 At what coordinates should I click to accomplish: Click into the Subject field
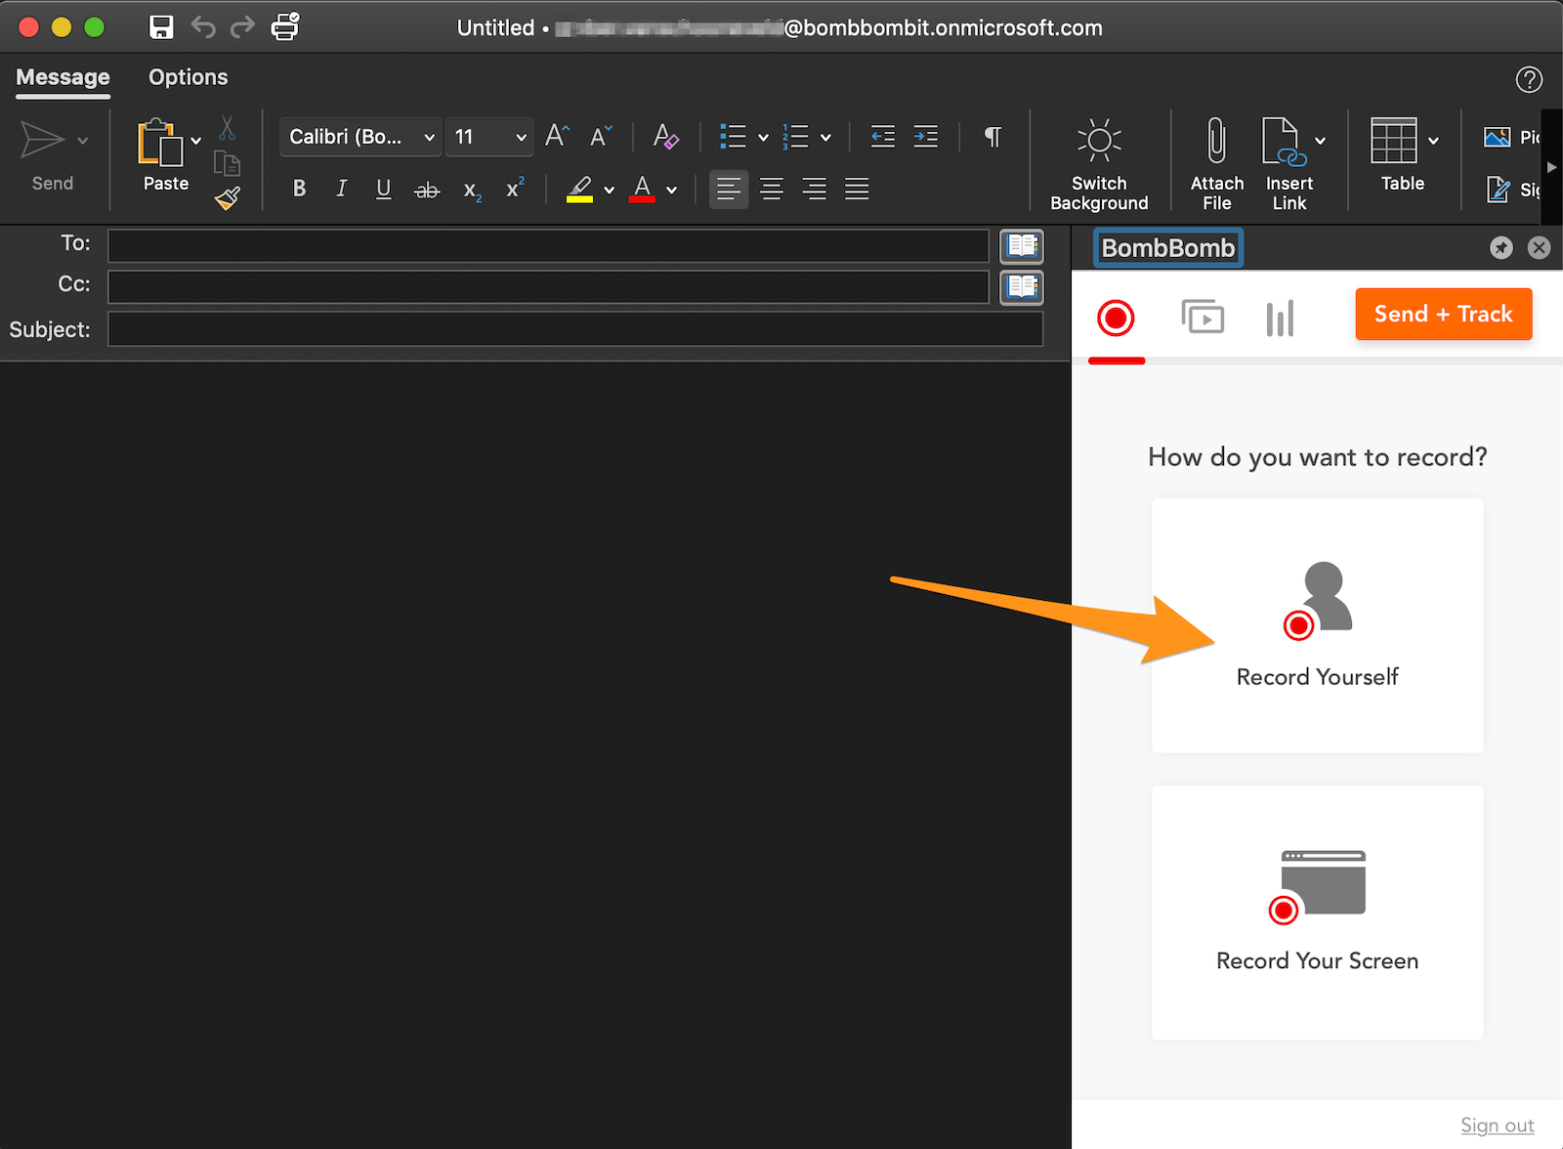tap(575, 329)
